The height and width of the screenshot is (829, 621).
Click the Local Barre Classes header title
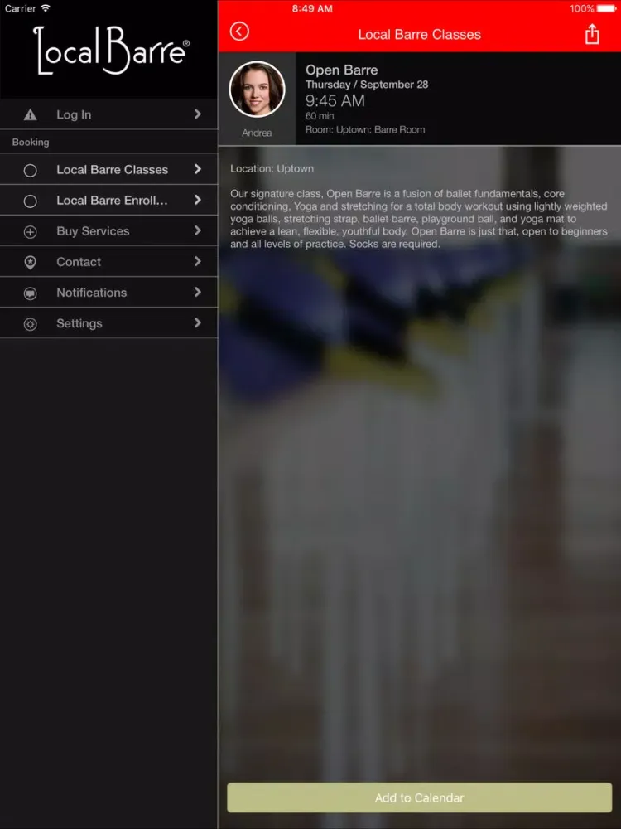419,35
